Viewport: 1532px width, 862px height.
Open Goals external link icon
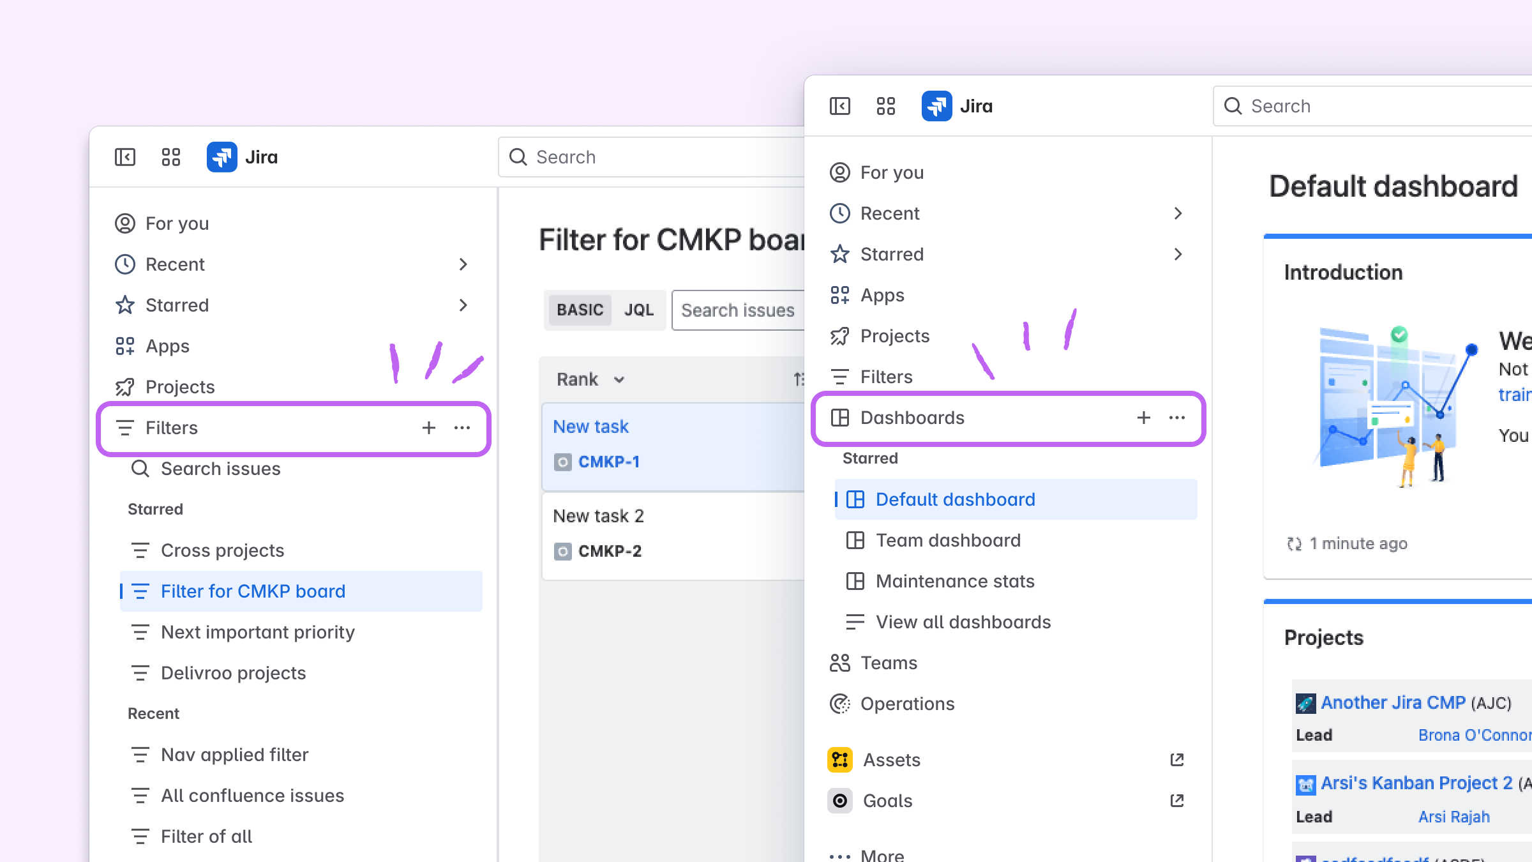coord(1177,801)
